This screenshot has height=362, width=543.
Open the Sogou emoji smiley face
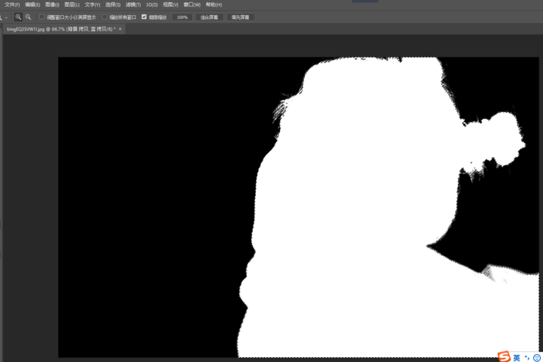point(537,358)
